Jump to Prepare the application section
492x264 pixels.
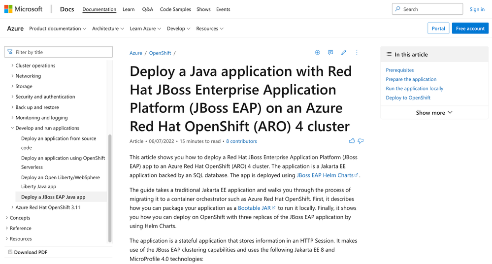click(x=411, y=79)
